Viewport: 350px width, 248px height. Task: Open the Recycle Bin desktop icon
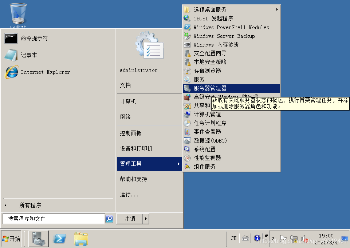click(18, 14)
